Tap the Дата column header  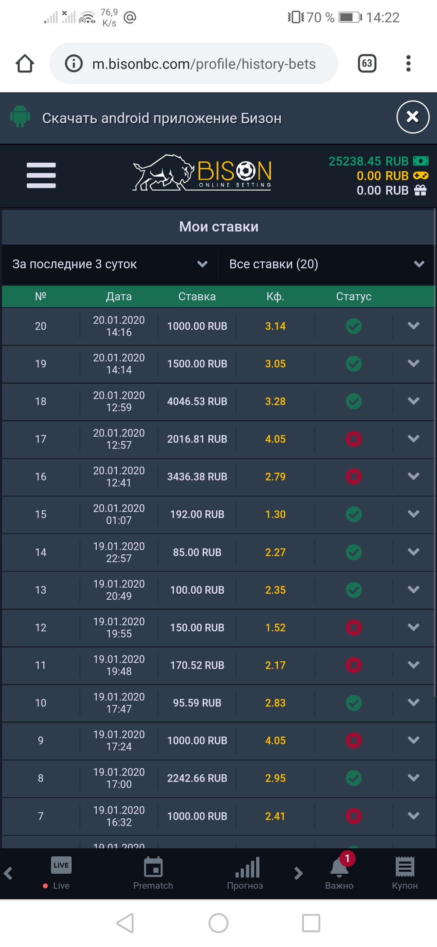click(x=119, y=296)
